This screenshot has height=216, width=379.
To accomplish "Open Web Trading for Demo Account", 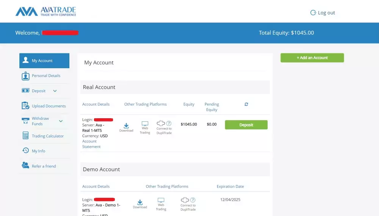I will tap(161, 204).
